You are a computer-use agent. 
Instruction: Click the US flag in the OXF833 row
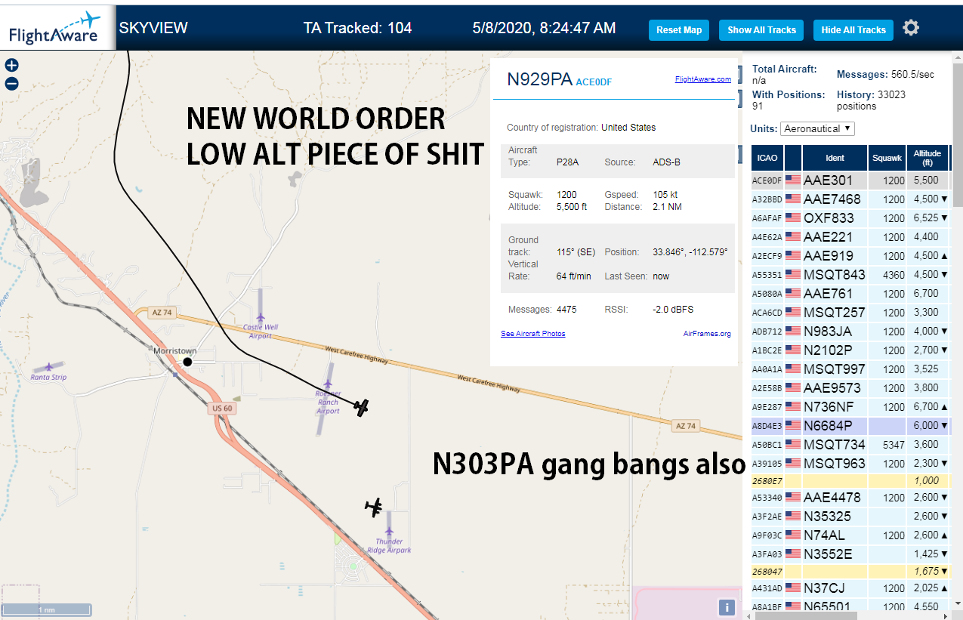793,218
